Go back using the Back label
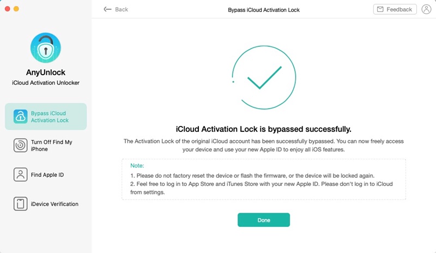 (122, 9)
